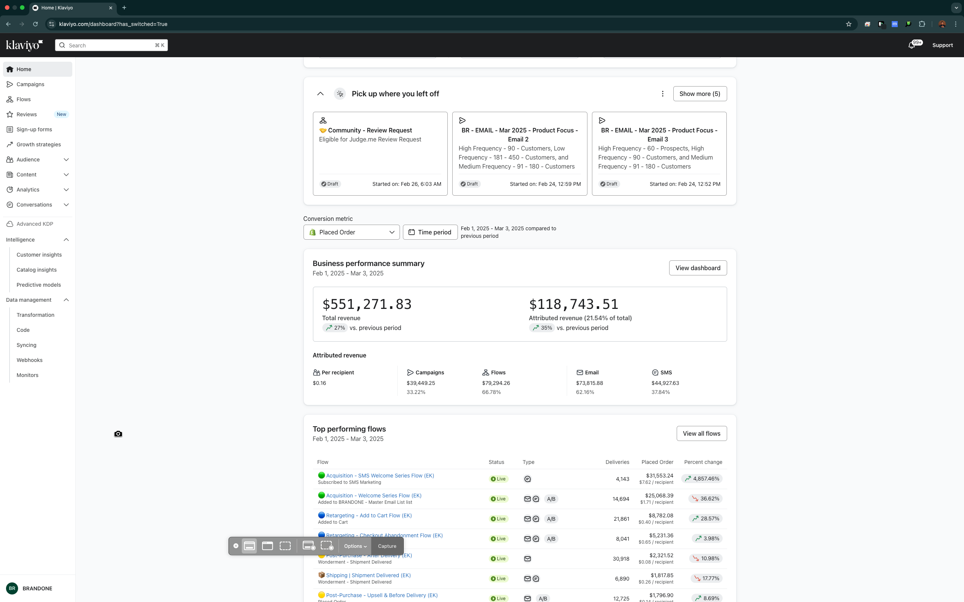Select capture selected portion icon
Viewport: 964px width, 602px height.
(285, 546)
